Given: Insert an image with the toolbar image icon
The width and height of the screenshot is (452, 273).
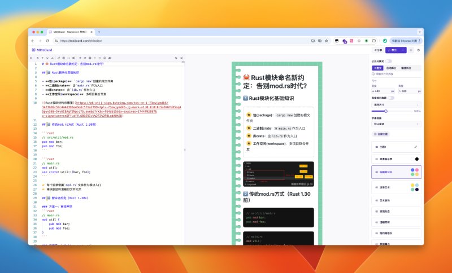Looking at the screenshot, I should point(63,58).
